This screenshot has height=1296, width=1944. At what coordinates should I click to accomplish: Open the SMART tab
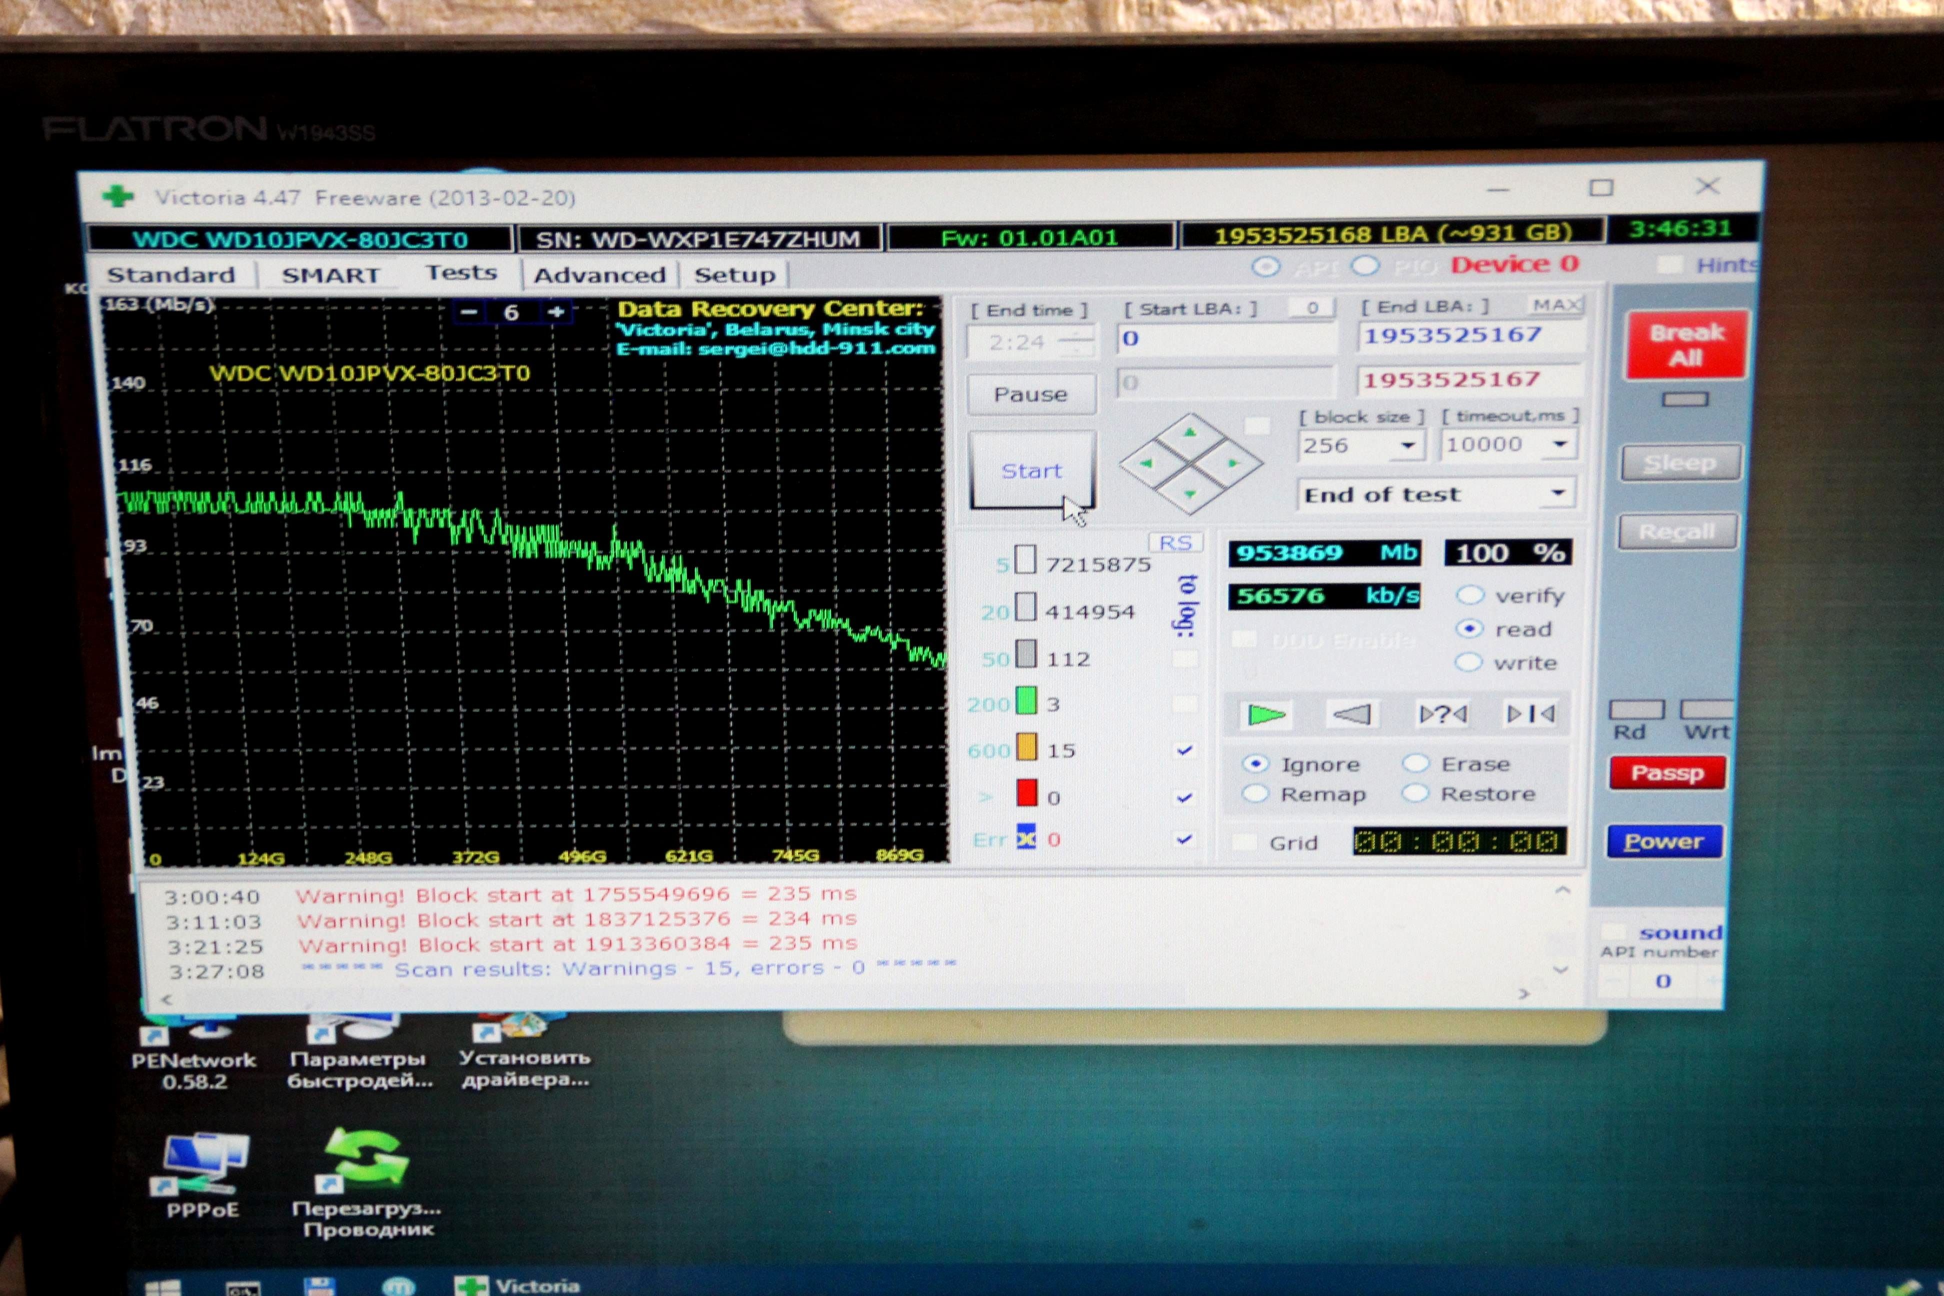(x=330, y=274)
